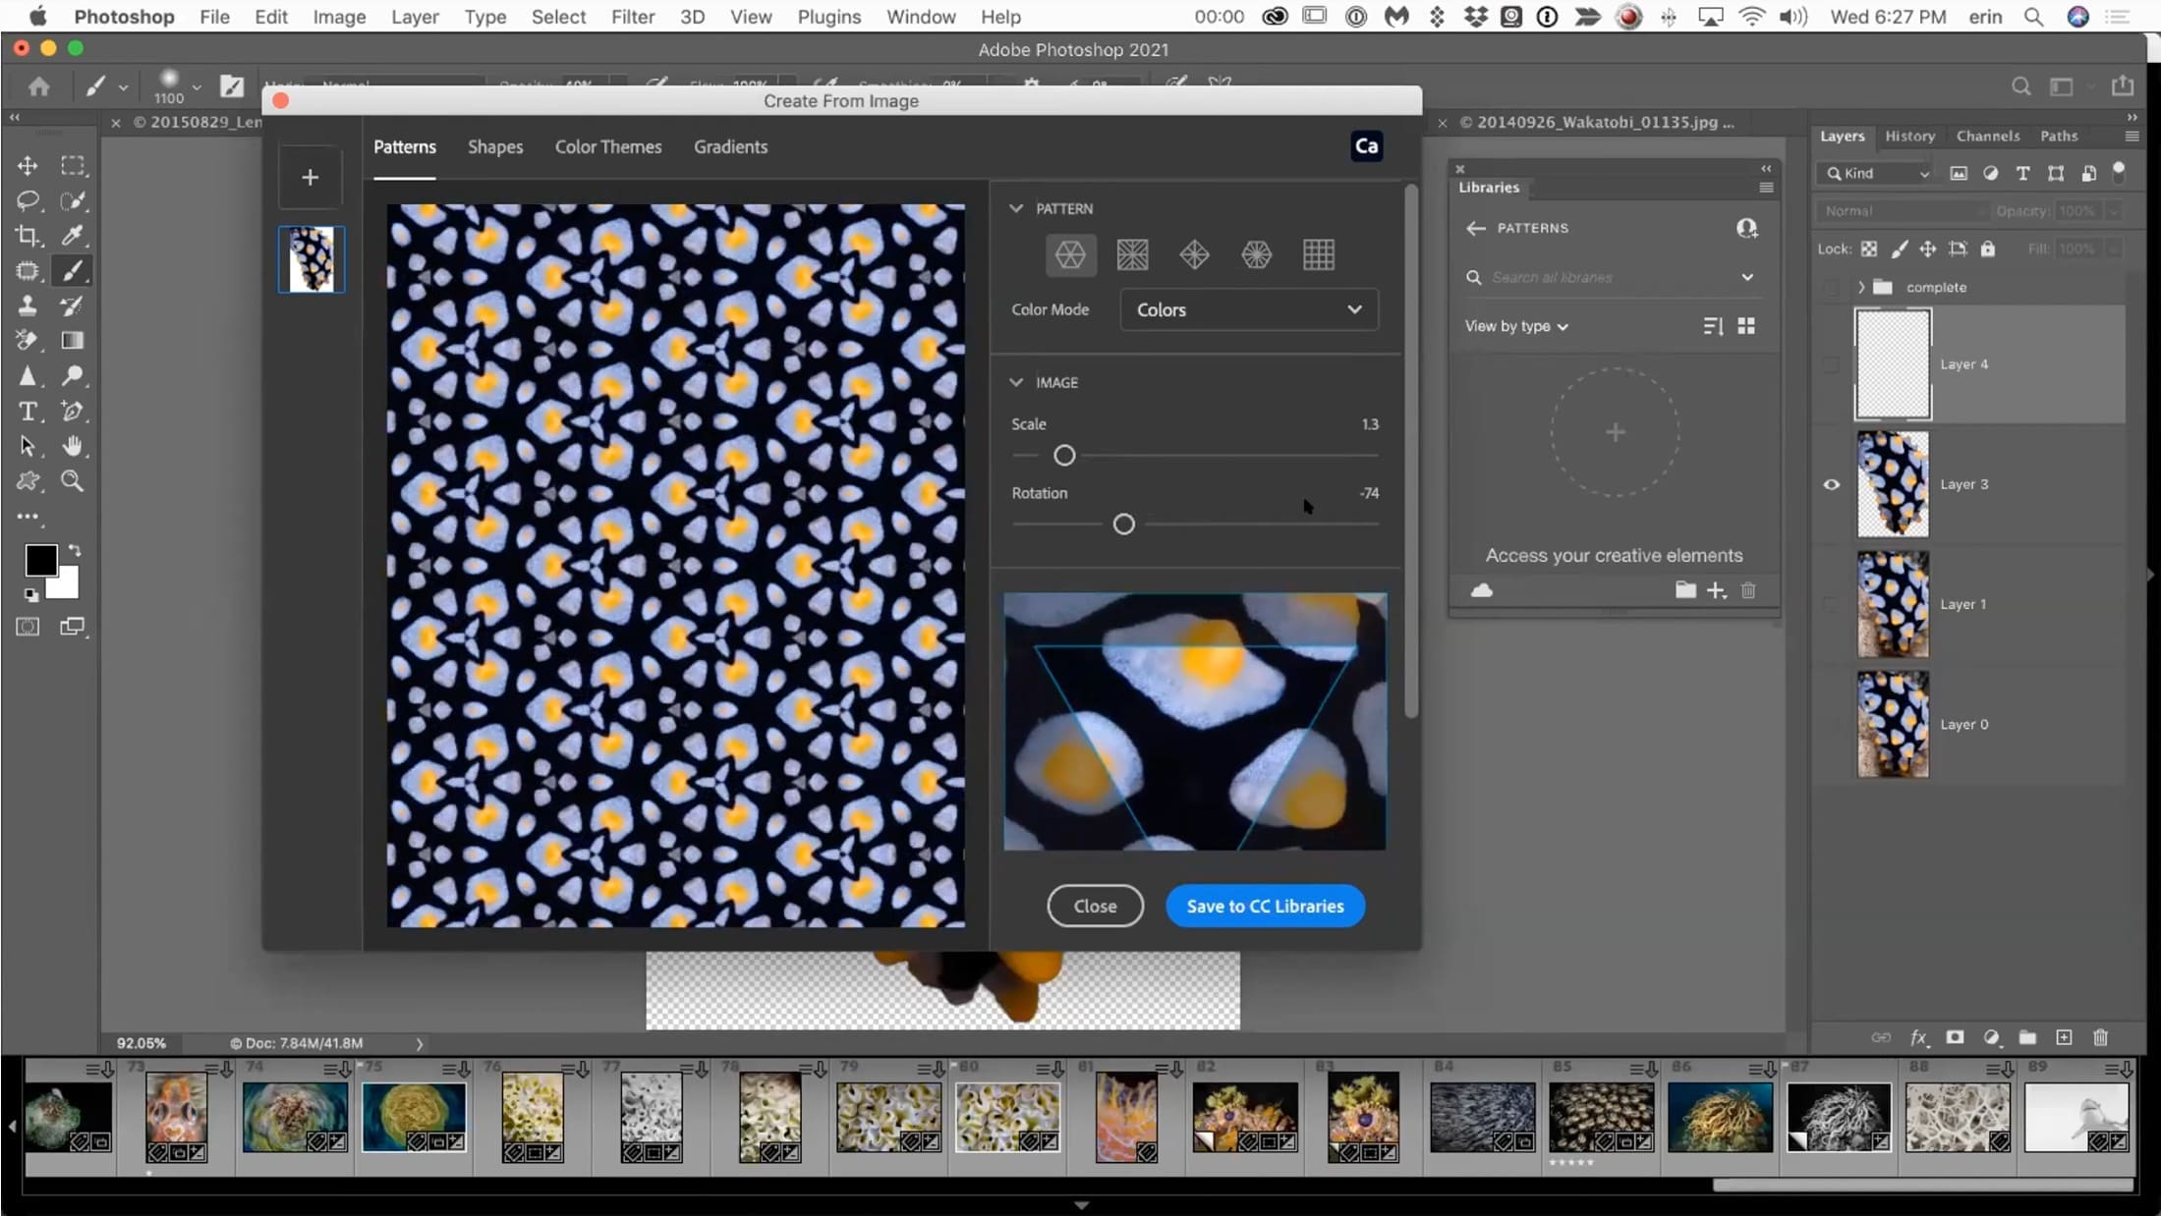
Task: Click the add image plus button
Action: (x=310, y=178)
